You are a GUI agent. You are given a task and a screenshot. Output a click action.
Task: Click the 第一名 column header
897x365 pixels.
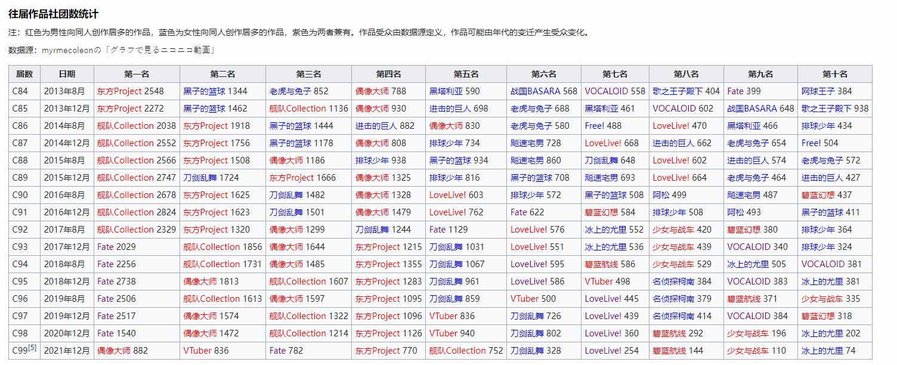click(137, 74)
